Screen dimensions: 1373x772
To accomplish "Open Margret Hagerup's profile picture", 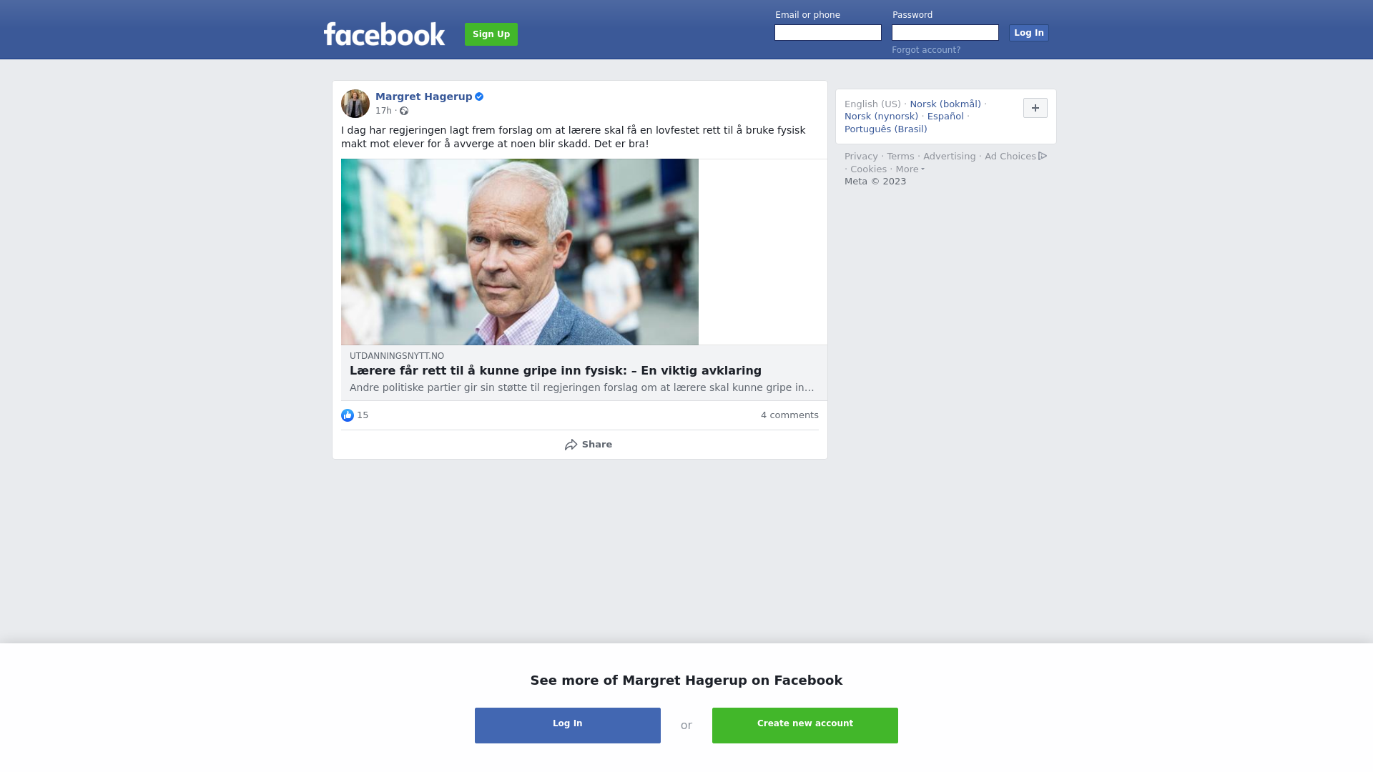I will tap(355, 104).
